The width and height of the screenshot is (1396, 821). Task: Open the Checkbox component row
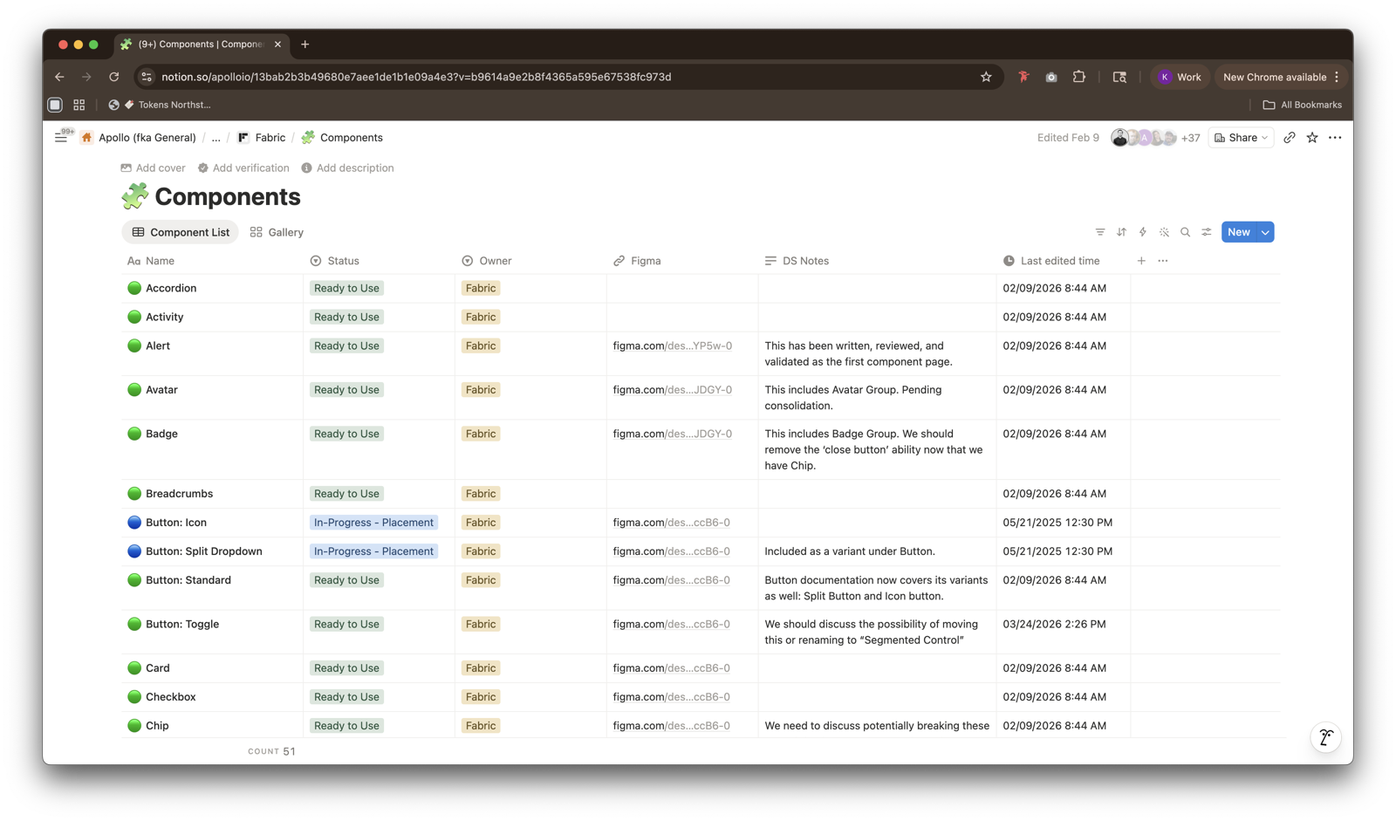point(170,697)
